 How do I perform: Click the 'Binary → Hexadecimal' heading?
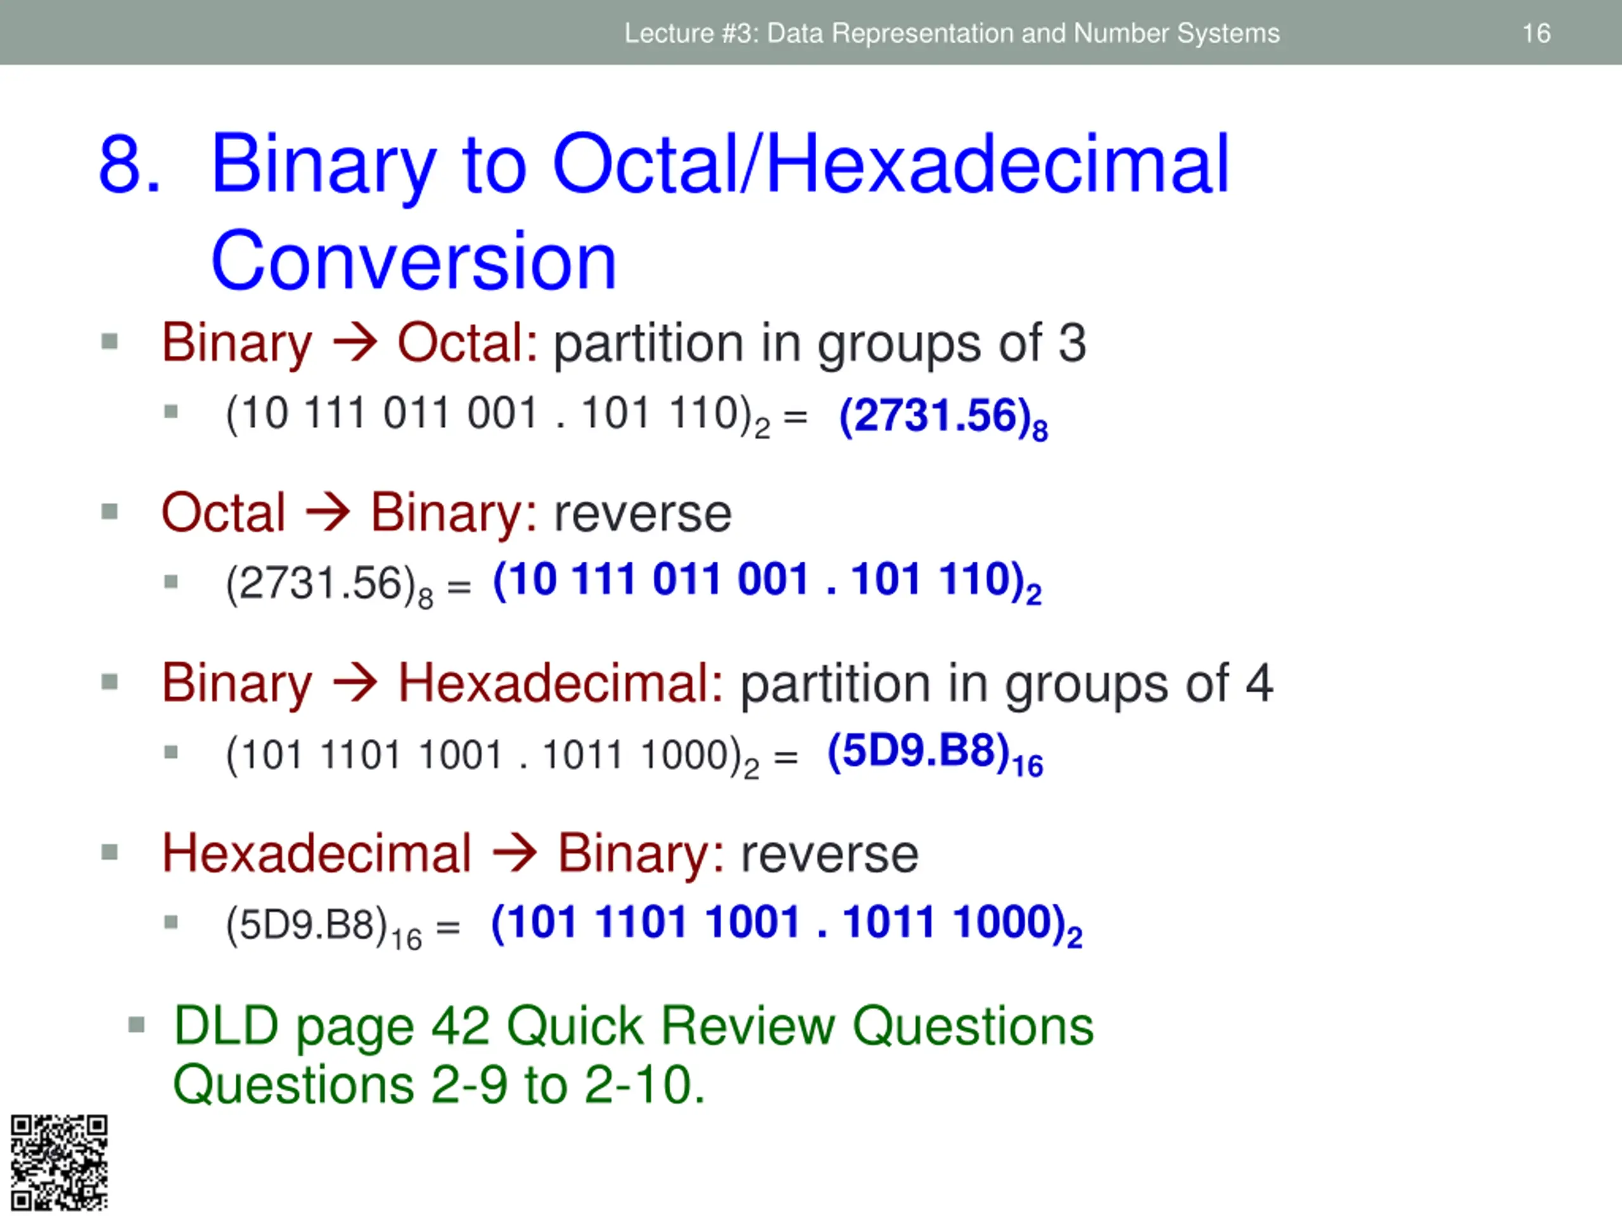point(443,683)
